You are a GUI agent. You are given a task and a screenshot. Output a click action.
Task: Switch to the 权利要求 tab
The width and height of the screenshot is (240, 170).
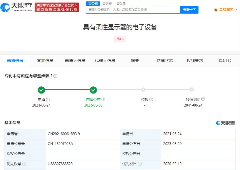195,61
